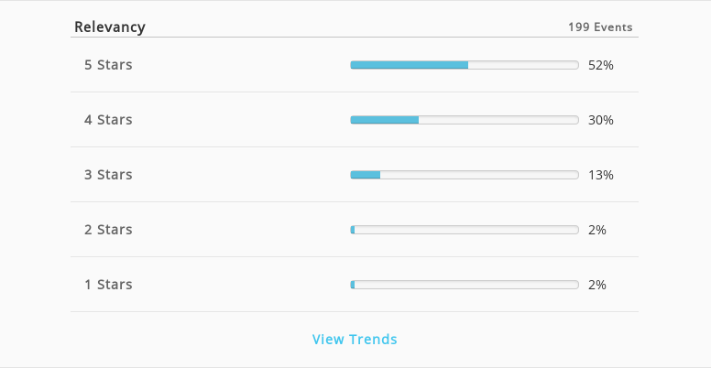This screenshot has width=711, height=368.
Task: Click the empty gray portion of 4 Stars bar
Action: click(x=498, y=120)
